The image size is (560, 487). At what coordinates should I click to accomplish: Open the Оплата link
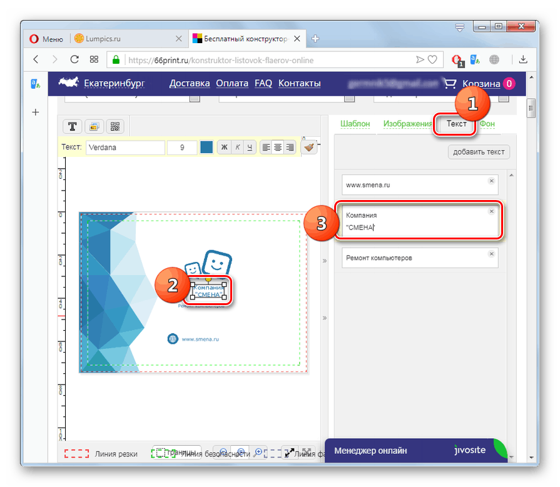[x=232, y=83]
